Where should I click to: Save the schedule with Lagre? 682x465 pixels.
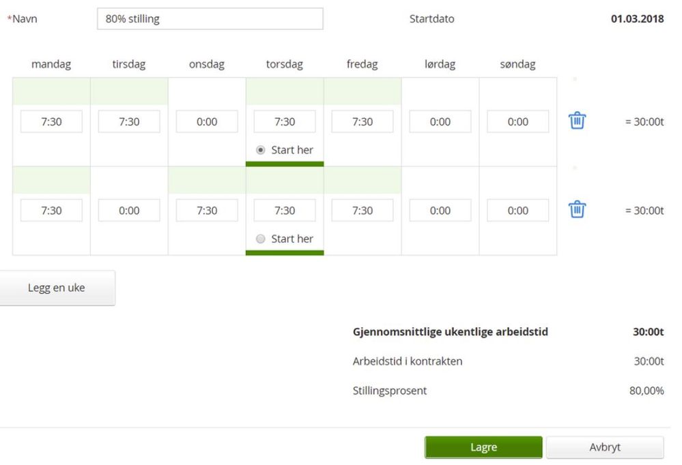click(x=483, y=447)
